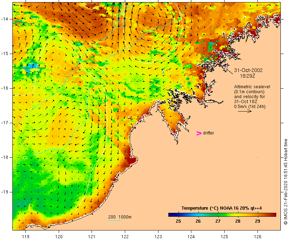Click latitude axis label '-16'
The height and width of the screenshot is (240, 290).
(4, 88)
